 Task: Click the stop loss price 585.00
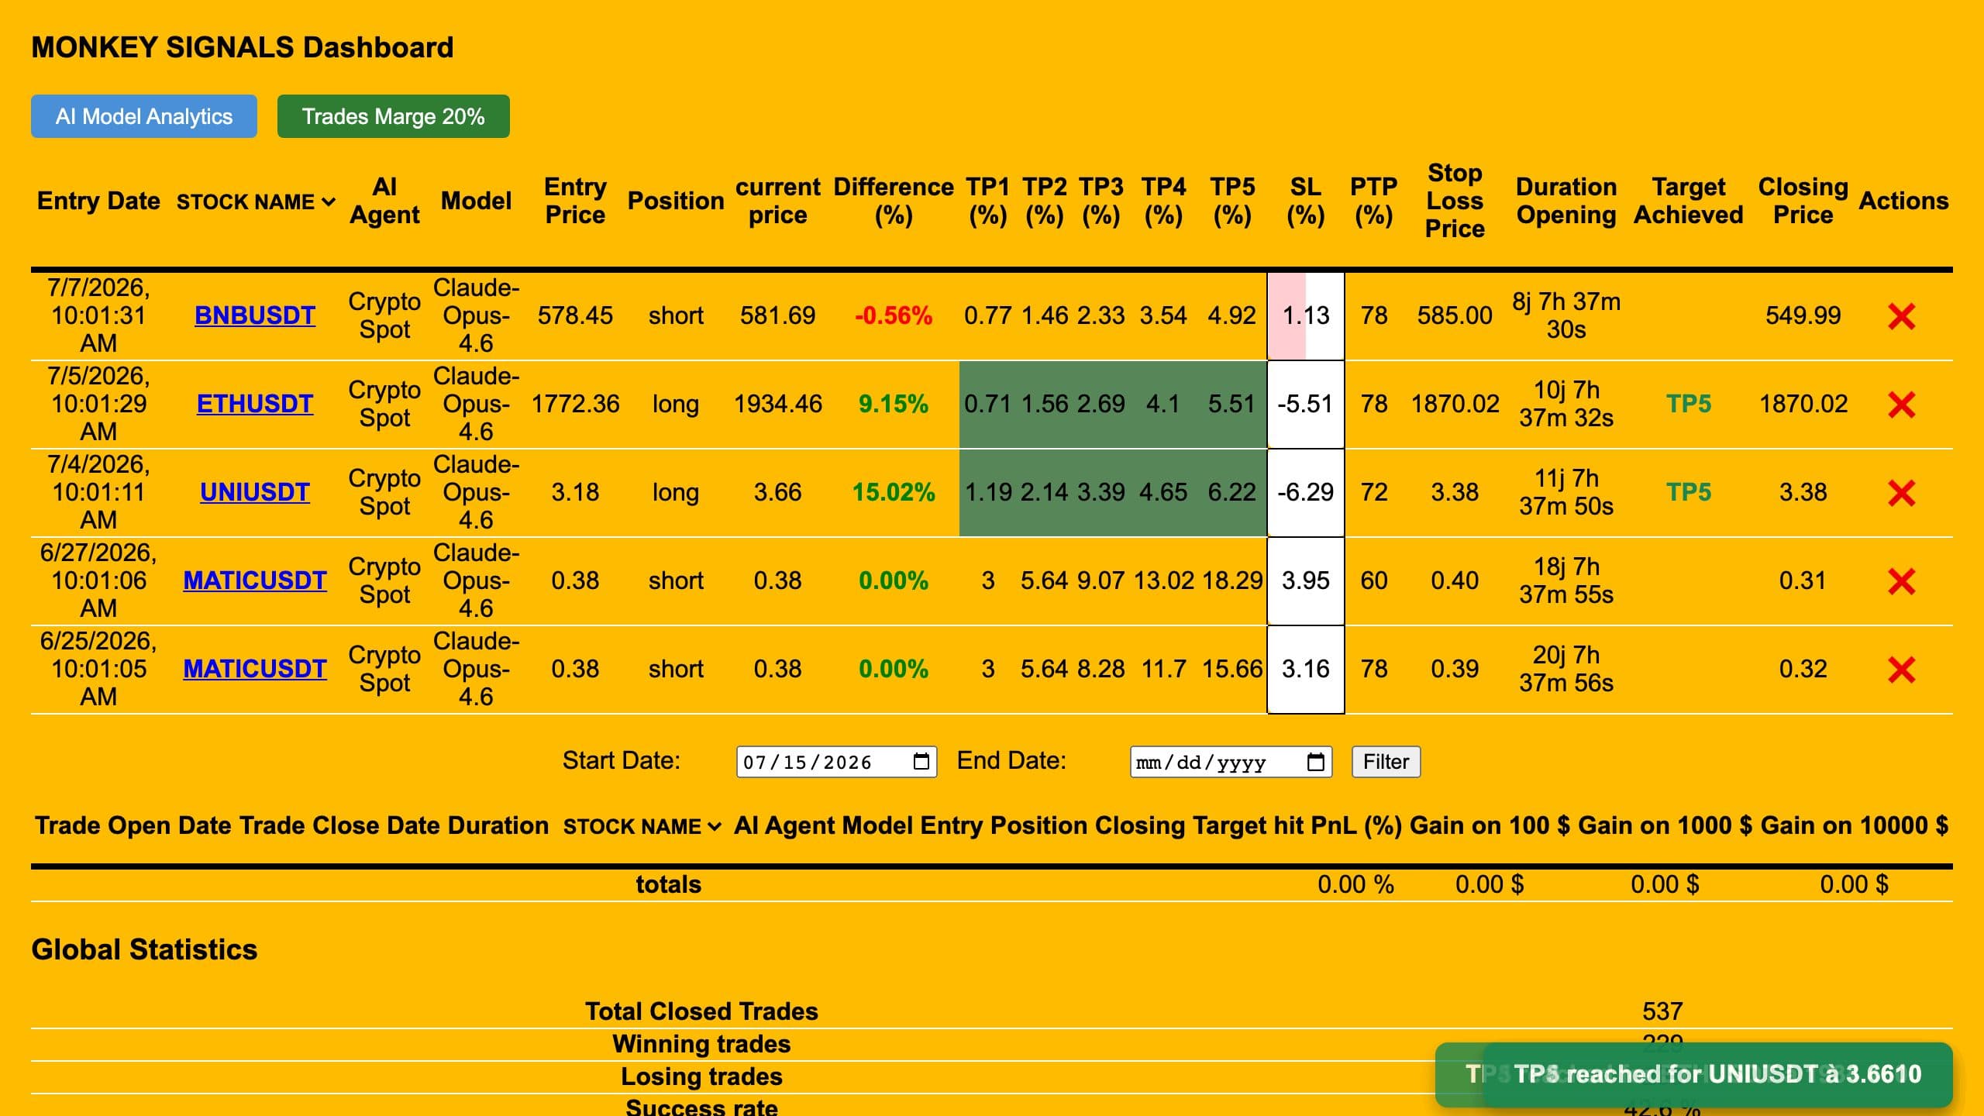(1455, 315)
